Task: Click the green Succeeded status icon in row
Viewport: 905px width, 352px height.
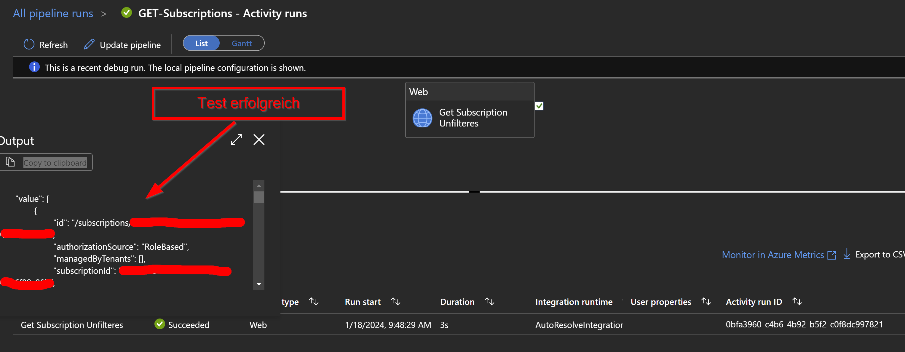Action: (159, 324)
